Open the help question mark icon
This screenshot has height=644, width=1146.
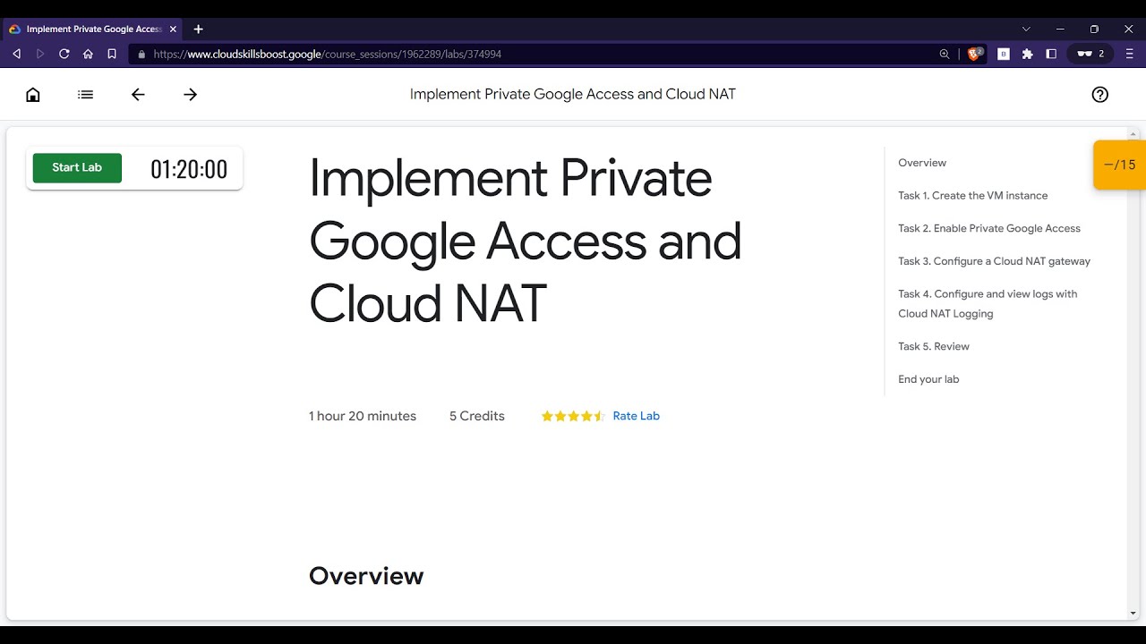[x=1100, y=95]
